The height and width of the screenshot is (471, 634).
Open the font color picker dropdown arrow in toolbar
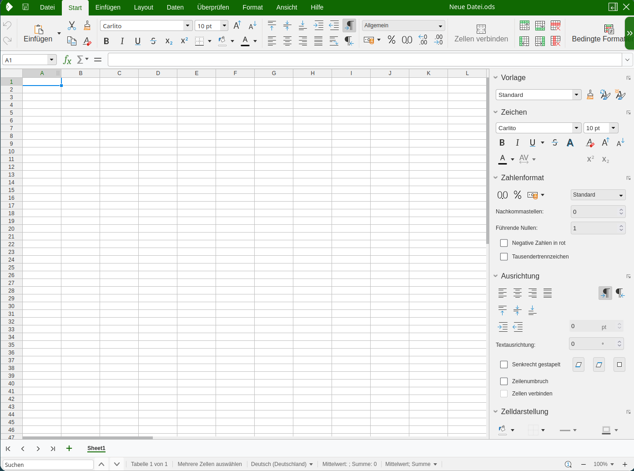255,41
